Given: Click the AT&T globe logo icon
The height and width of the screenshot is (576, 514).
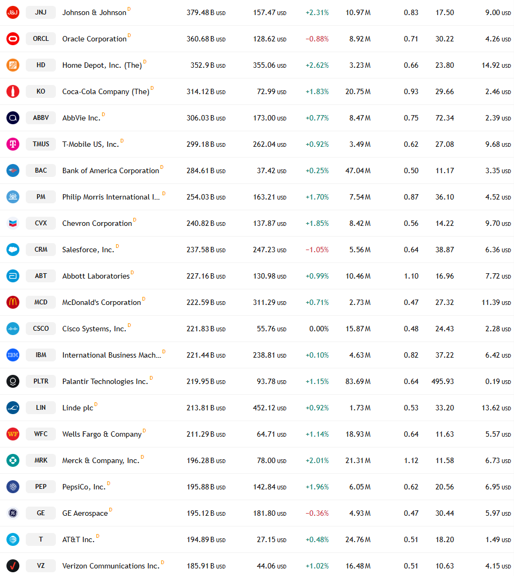Looking at the screenshot, I should click(13, 539).
